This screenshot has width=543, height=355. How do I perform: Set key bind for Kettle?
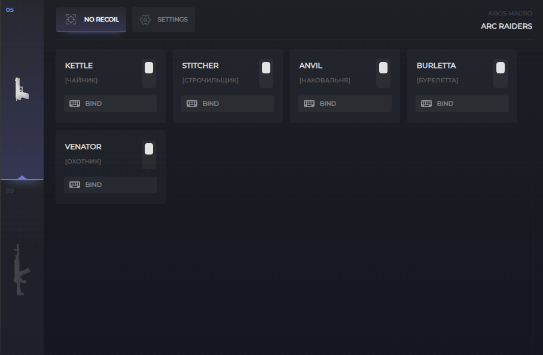(111, 104)
